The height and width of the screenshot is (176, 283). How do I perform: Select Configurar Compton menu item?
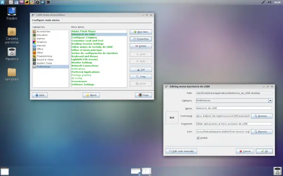99,38
